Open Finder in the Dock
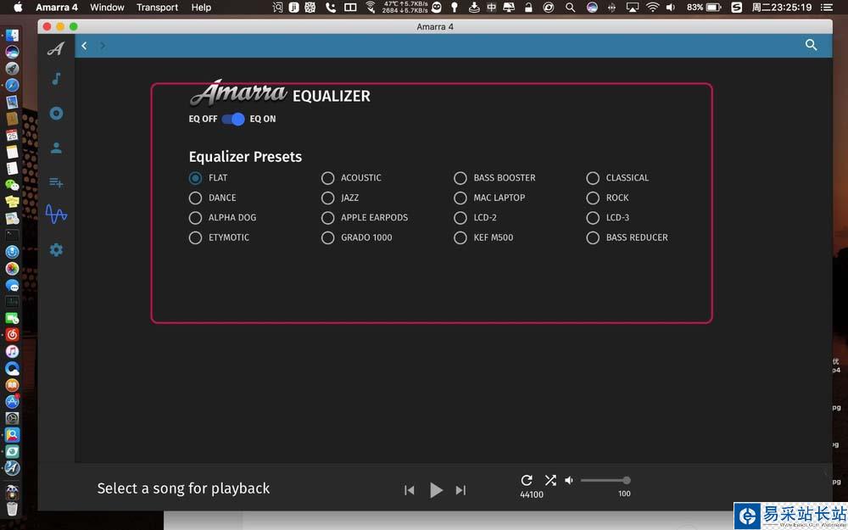The width and height of the screenshot is (848, 530). point(12,35)
